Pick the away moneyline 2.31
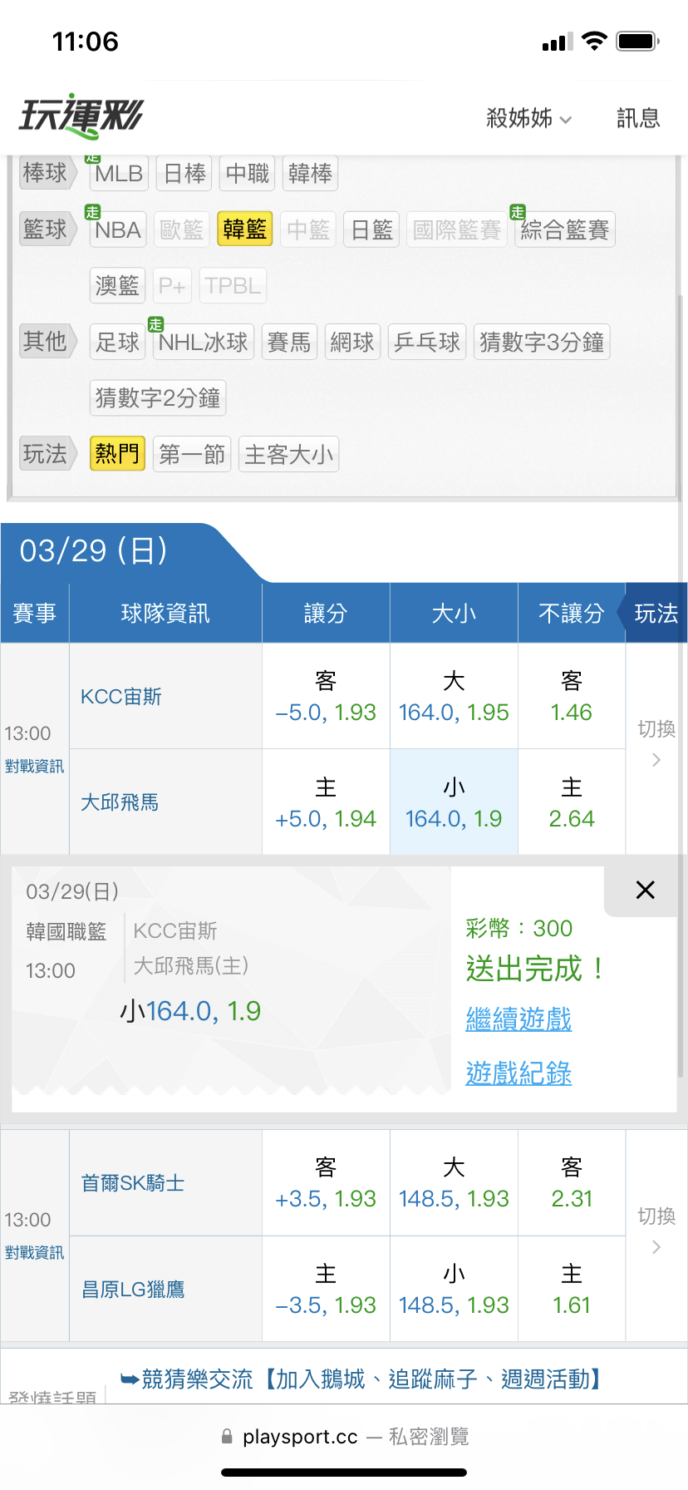The width and height of the screenshot is (688, 1490). coord(572,1183)
